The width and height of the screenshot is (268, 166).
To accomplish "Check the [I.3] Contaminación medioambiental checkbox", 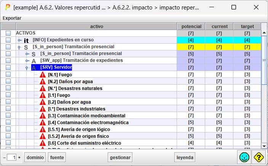I will (x=8, y=115).
